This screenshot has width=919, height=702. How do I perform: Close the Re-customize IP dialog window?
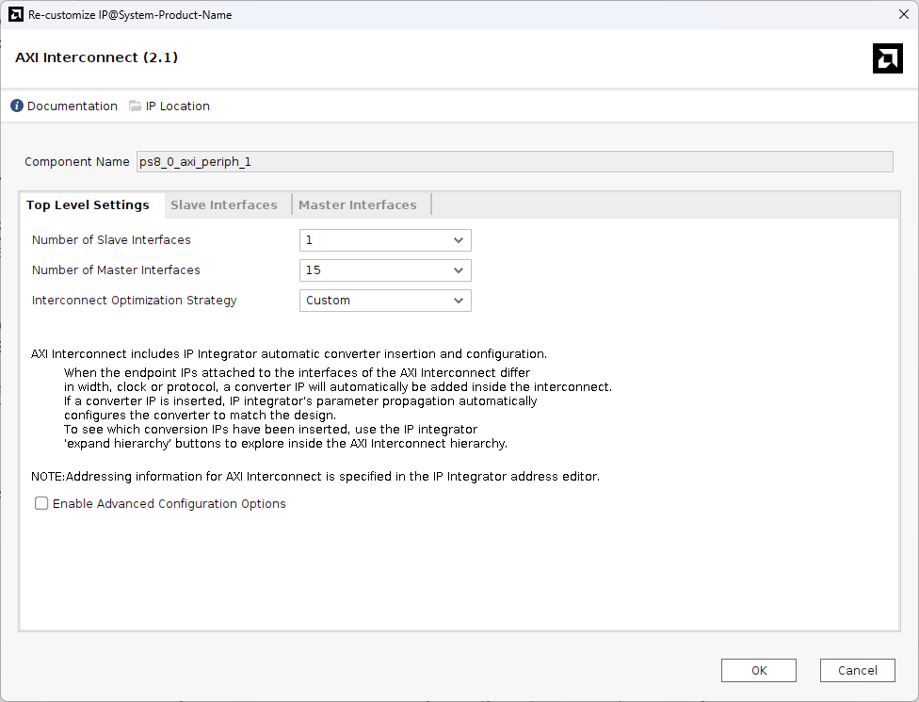(903, 14)
